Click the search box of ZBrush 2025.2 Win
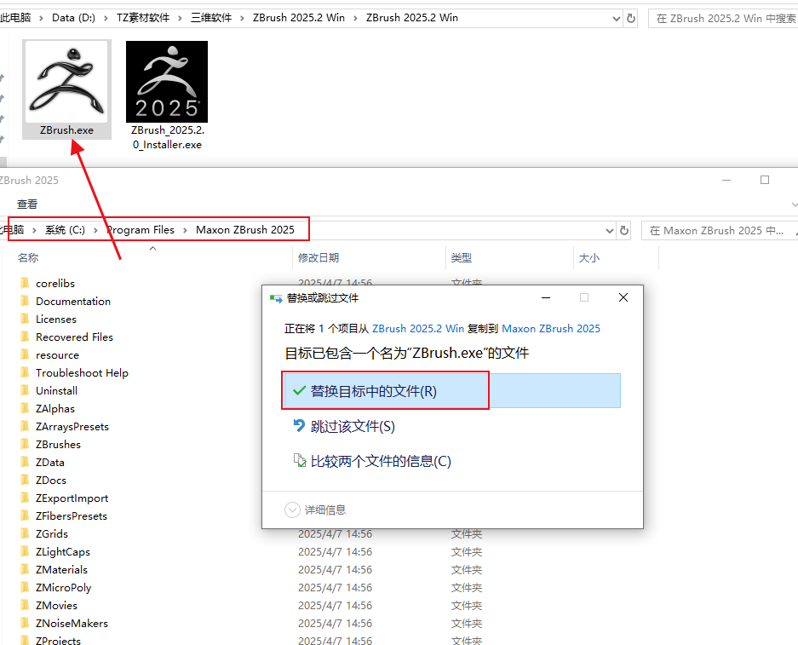The height and width of the screenshot is (645, 798). pyautogui.click(x=723, y=19)
